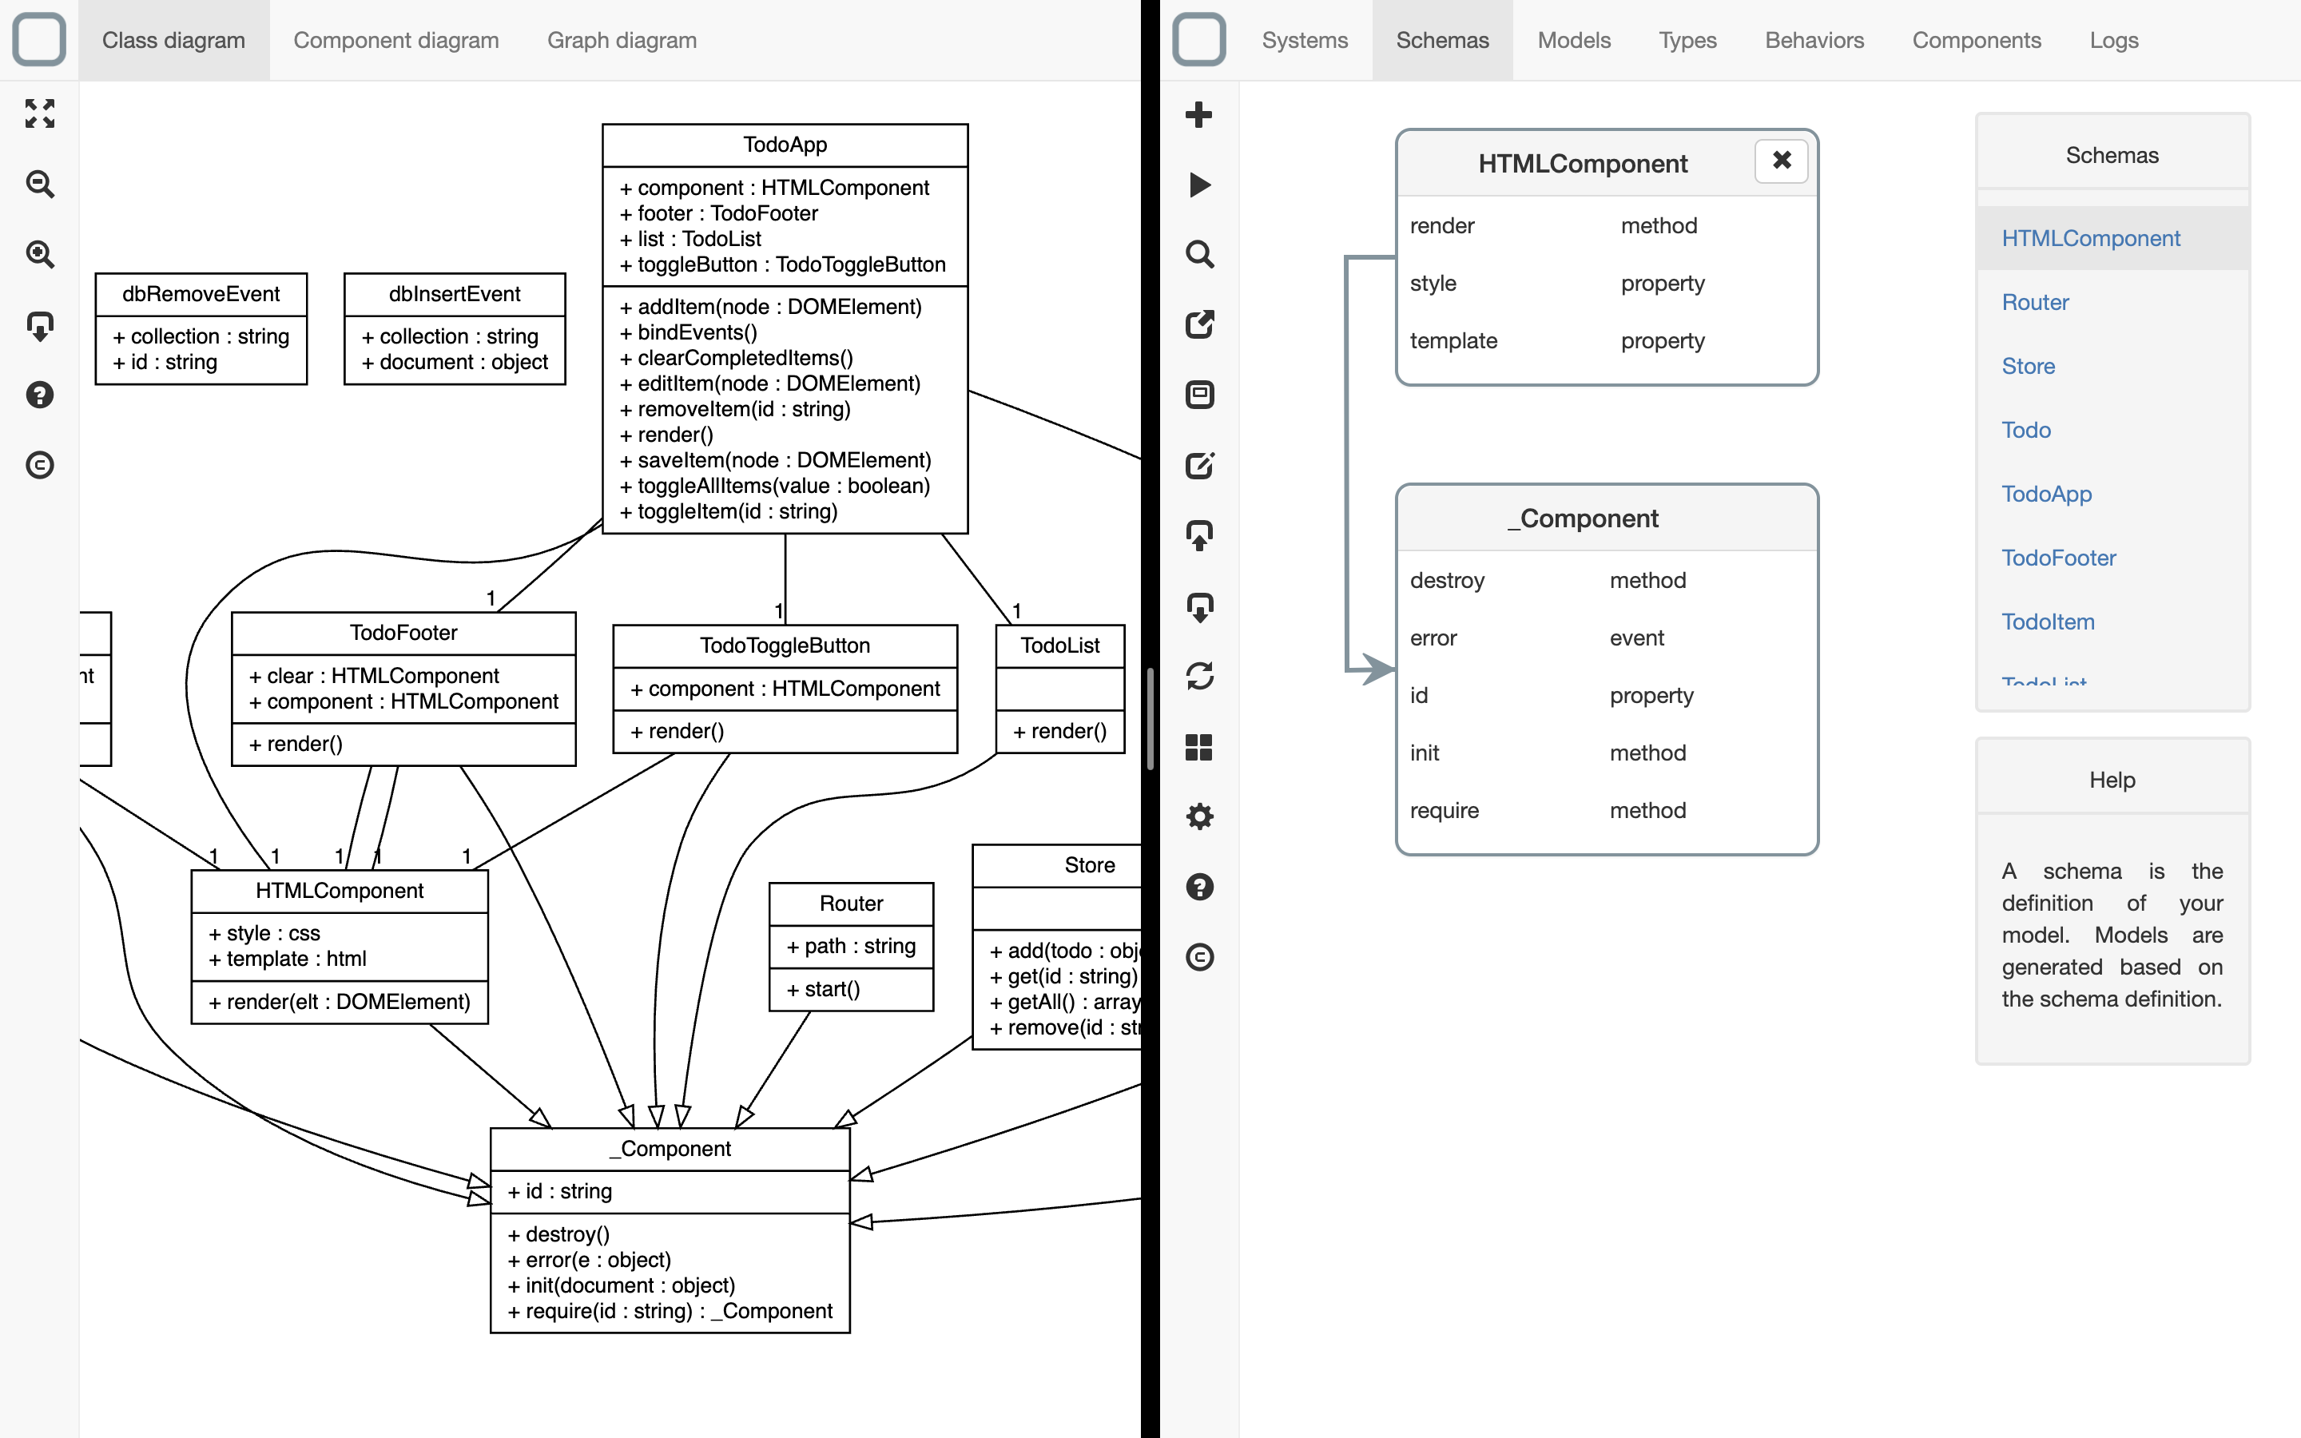
Task: Click the HTMLComponent schema link
Action: 2091,239
